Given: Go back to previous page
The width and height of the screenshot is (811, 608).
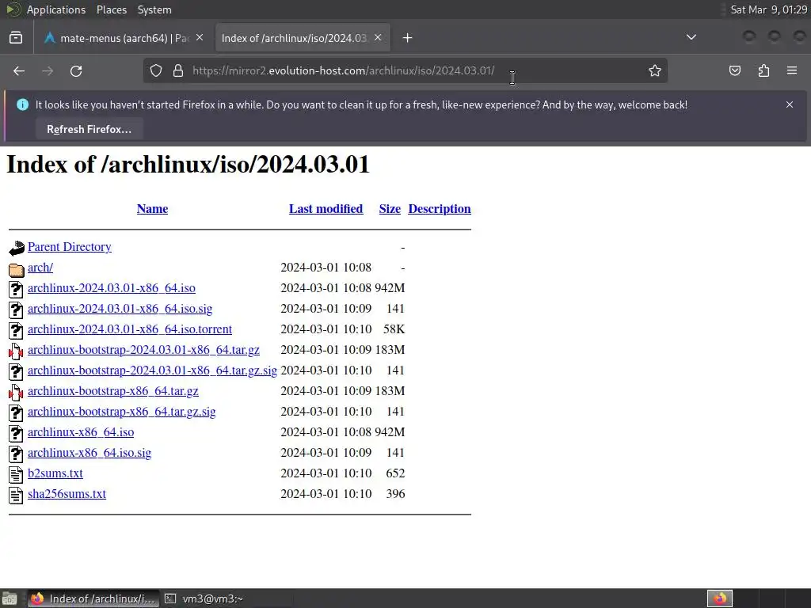Looking at the screenshot, I should pyautogui.click(x=19, y=70).
